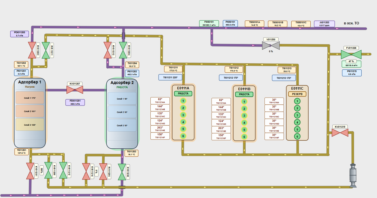The width and height of the screenshot is (377, 198).
Task: Select the green KV011211 valve symbol
Action: [46, 50]
